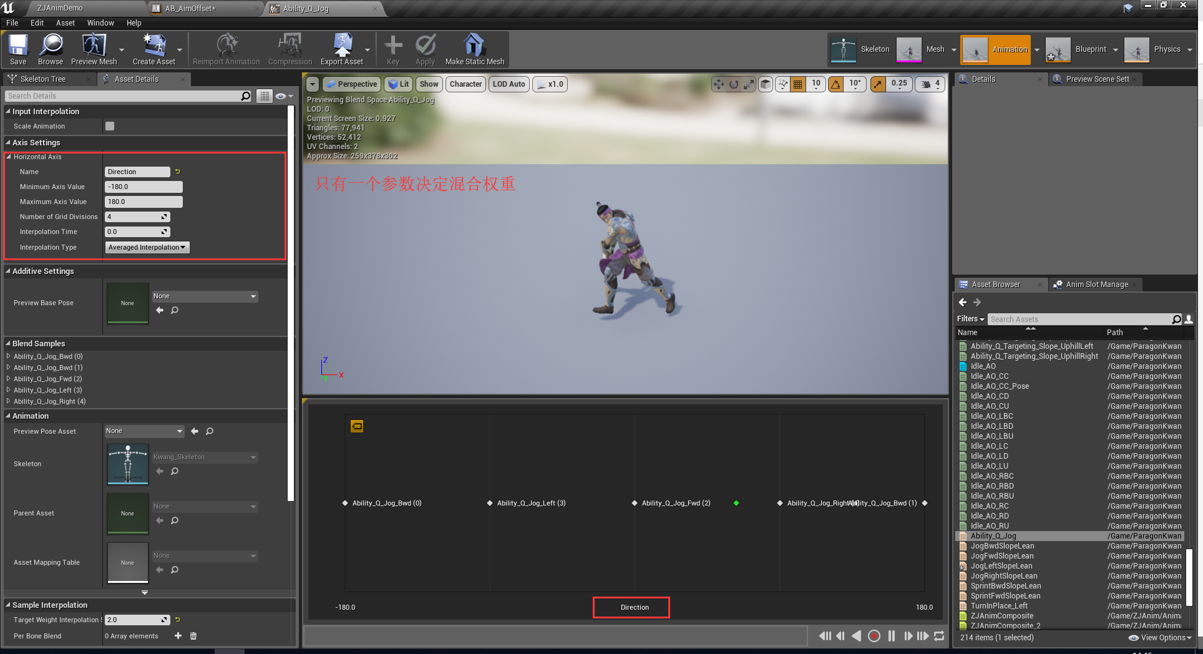This screenshot has height=654, width=1203.
Task: Toggle grid snapping in the viewport
Action: [797, 84]
